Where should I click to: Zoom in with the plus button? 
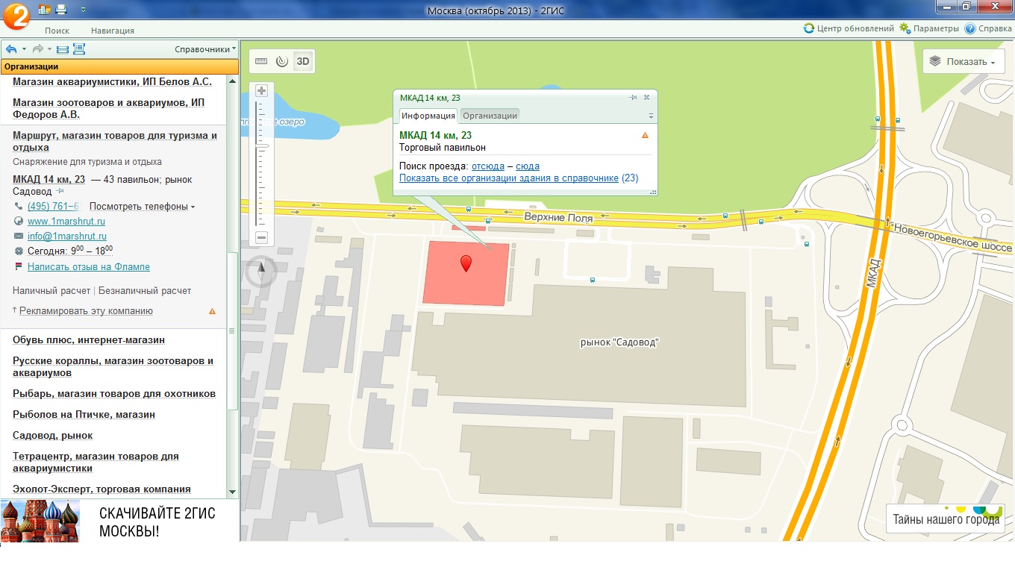pyautogui.click(x=261, y=91)
